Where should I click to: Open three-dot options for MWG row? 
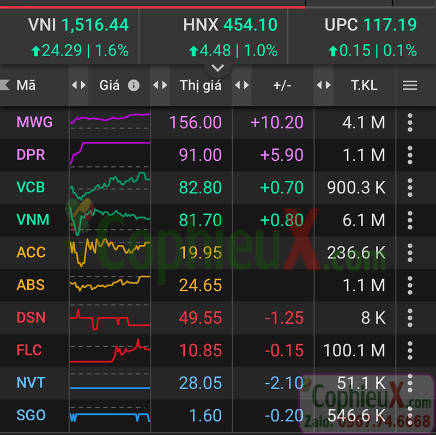[410, 123]
